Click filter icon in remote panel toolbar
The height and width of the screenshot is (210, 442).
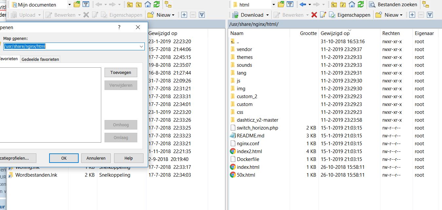[x=290, y=4]
